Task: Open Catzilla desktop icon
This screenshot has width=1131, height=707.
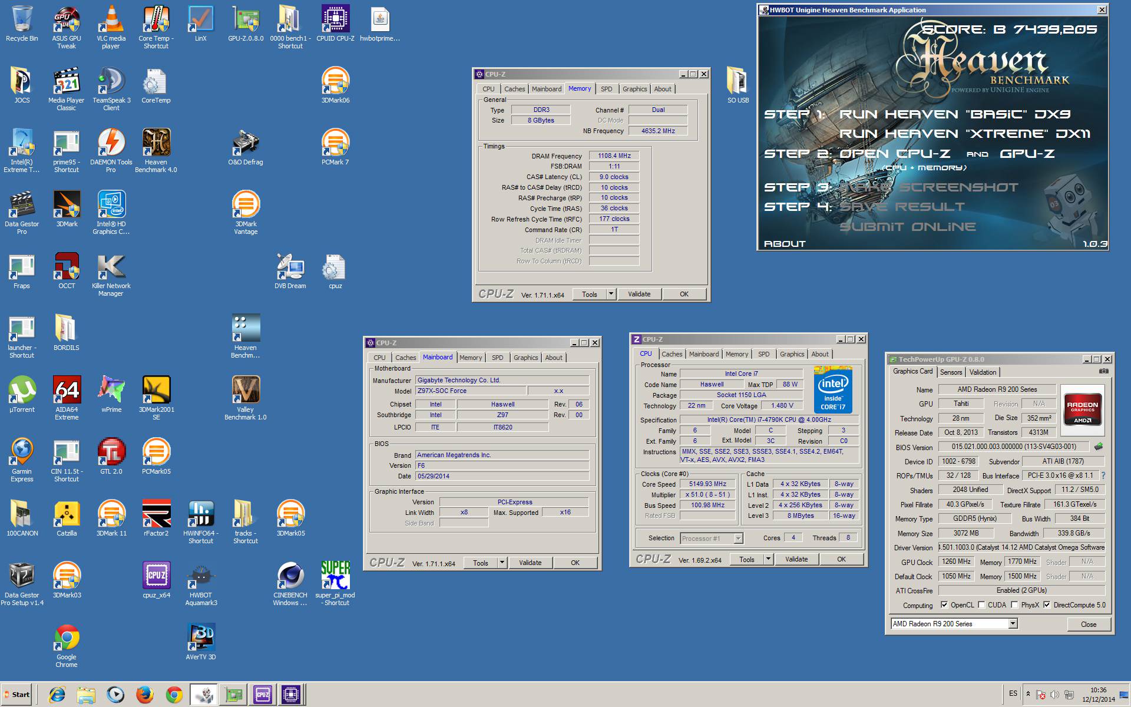Action: pyautogui.click(x=67, y=518)
